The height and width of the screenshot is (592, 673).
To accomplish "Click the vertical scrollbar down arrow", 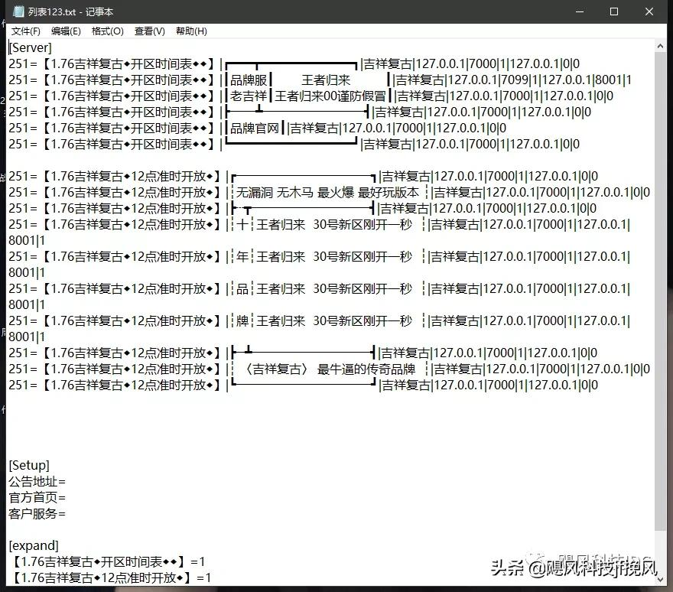I will tap(660, 579).
